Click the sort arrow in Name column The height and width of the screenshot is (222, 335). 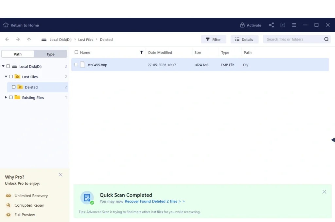[141, 52]
